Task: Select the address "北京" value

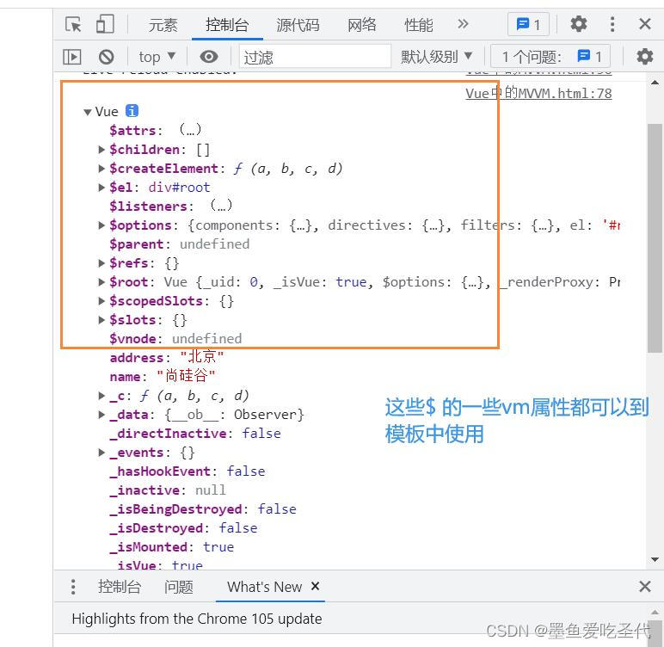Action: 202,357
